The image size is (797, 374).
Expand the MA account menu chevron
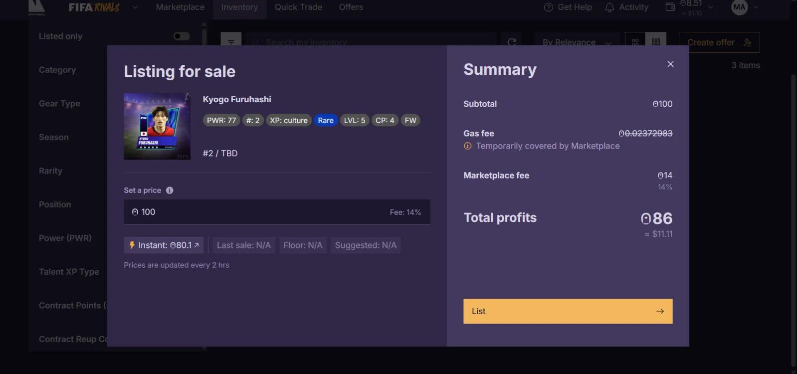pos(756,7)
